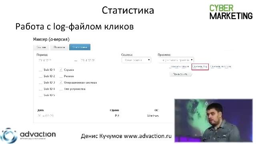Click the date value in first table row
This screenshot has width=256, height=144.
45,116
